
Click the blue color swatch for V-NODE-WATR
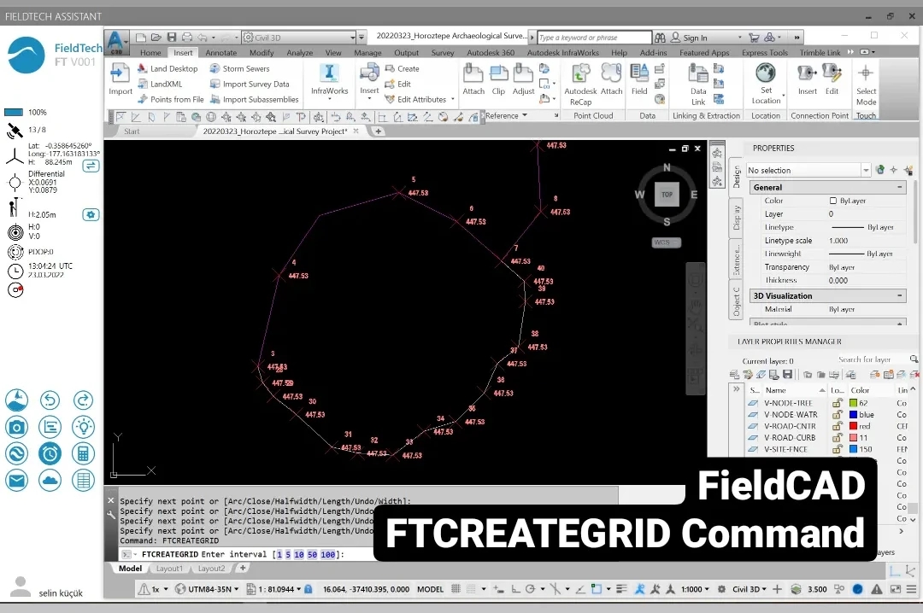coord(853,415)
